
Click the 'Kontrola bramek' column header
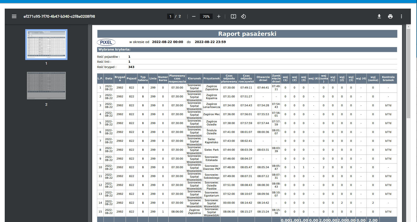[x=388, y=79]
